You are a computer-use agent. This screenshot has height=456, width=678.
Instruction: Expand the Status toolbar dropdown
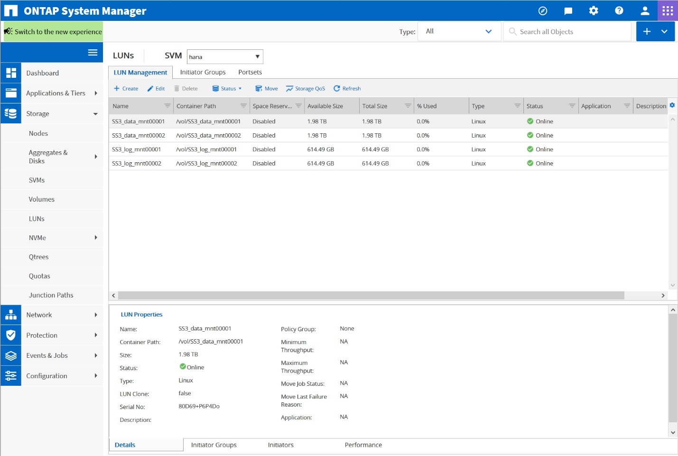tap(227, 89)
